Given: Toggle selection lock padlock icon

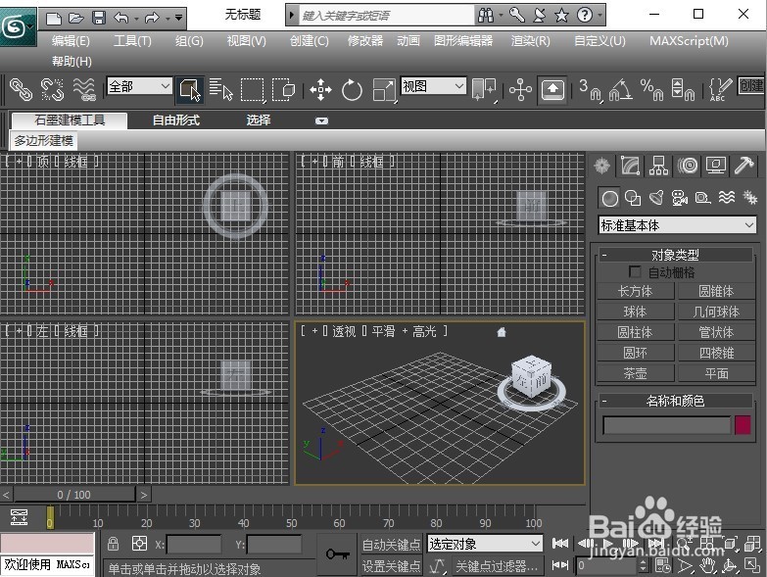Looking at the screenshot, I should tap(113, 544).
